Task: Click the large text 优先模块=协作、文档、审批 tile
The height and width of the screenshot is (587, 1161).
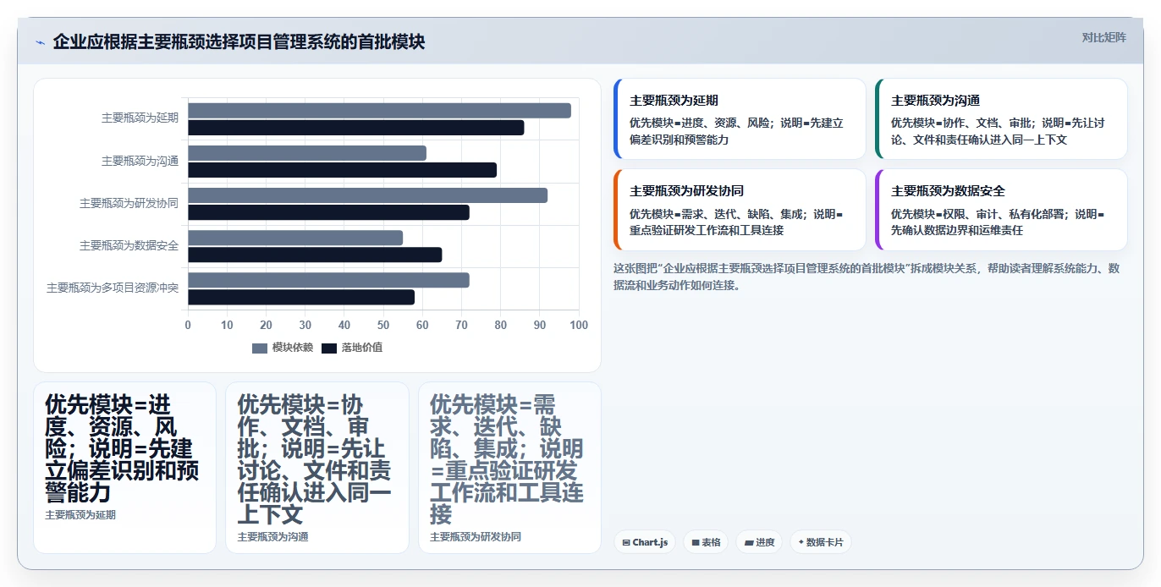Action: (315, 459)
